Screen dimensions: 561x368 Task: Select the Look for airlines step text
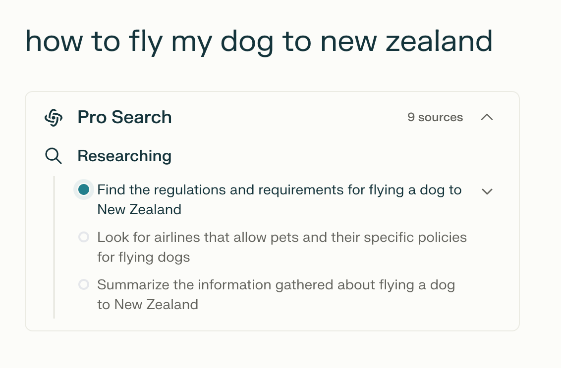point(282,247)
